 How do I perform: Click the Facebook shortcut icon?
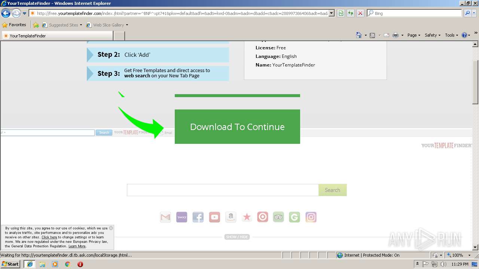point(198,217)
